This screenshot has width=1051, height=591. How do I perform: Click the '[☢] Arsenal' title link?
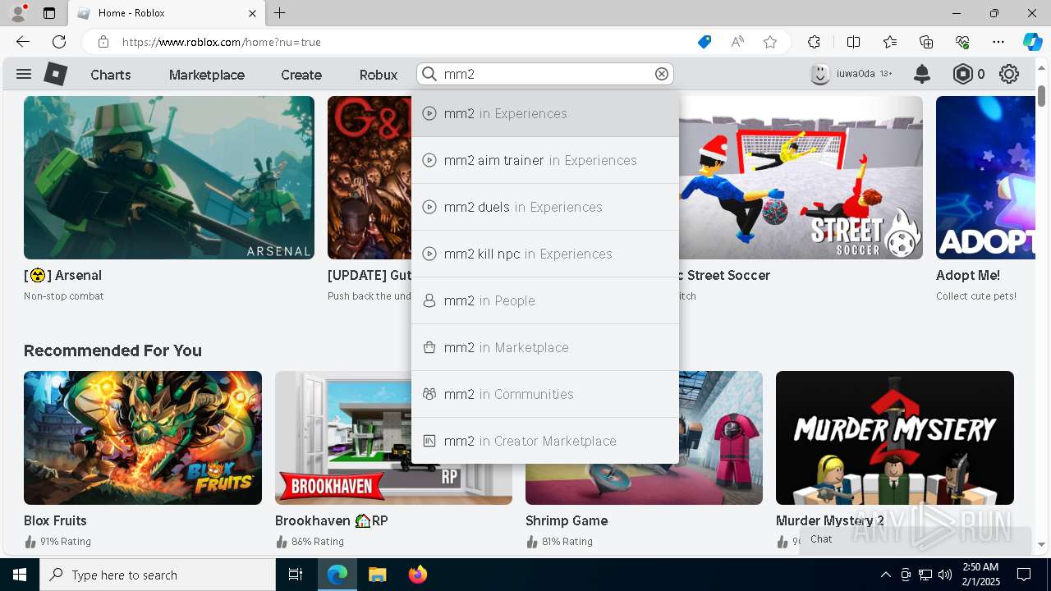62,275
